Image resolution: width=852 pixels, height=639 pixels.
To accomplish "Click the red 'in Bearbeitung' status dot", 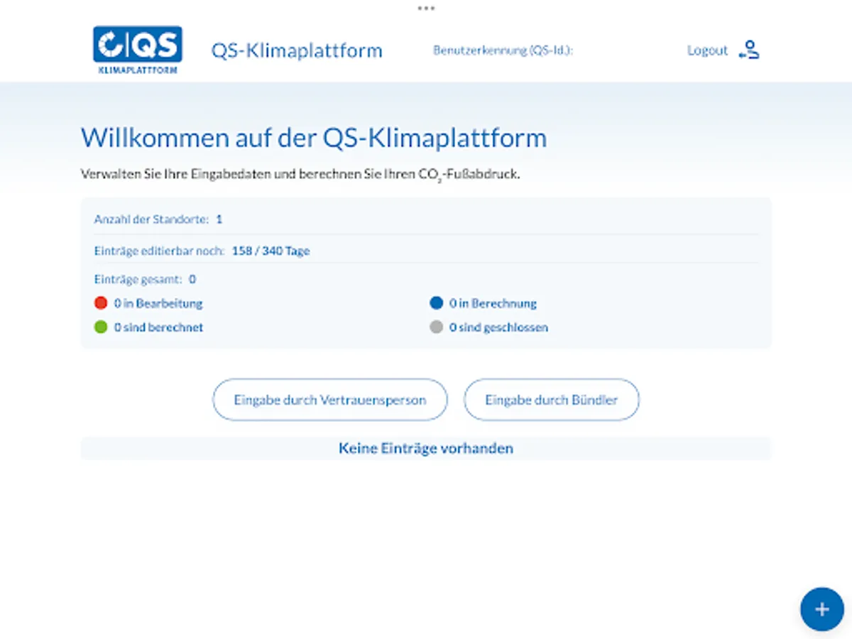I will point(100,302).
